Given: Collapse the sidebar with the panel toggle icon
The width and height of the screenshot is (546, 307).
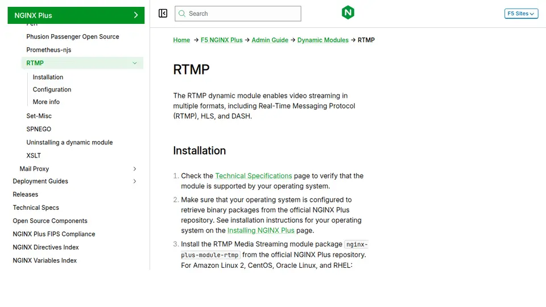Looking at the screenshot, I should coord(163,13).
